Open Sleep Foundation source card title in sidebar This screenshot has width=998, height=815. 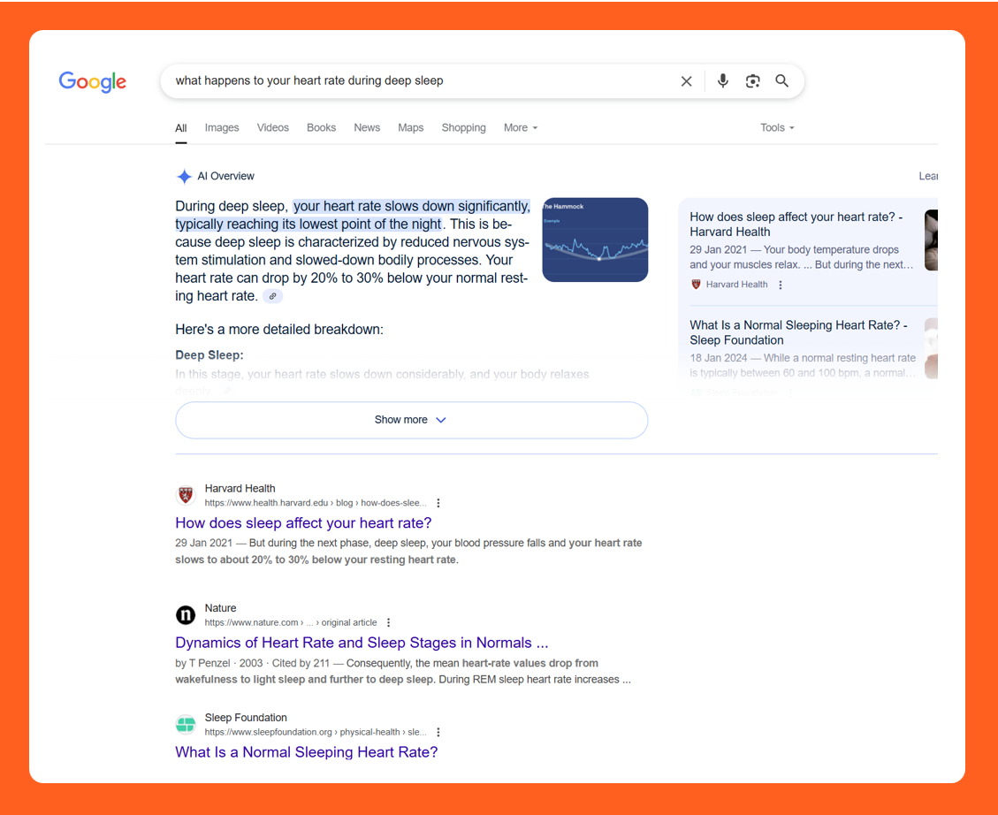click(x=799, y=332)
